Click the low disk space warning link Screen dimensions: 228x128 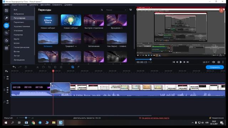tap(155, 118)
